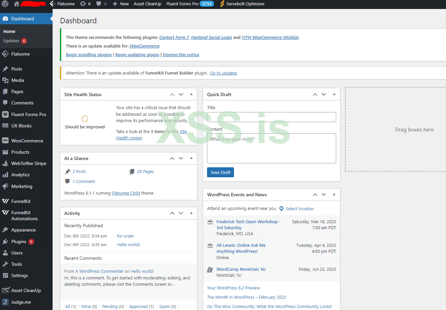Viewport: 446px width, 310px height.
Task: Open Select location for events
Action: (x=300, y=209)
